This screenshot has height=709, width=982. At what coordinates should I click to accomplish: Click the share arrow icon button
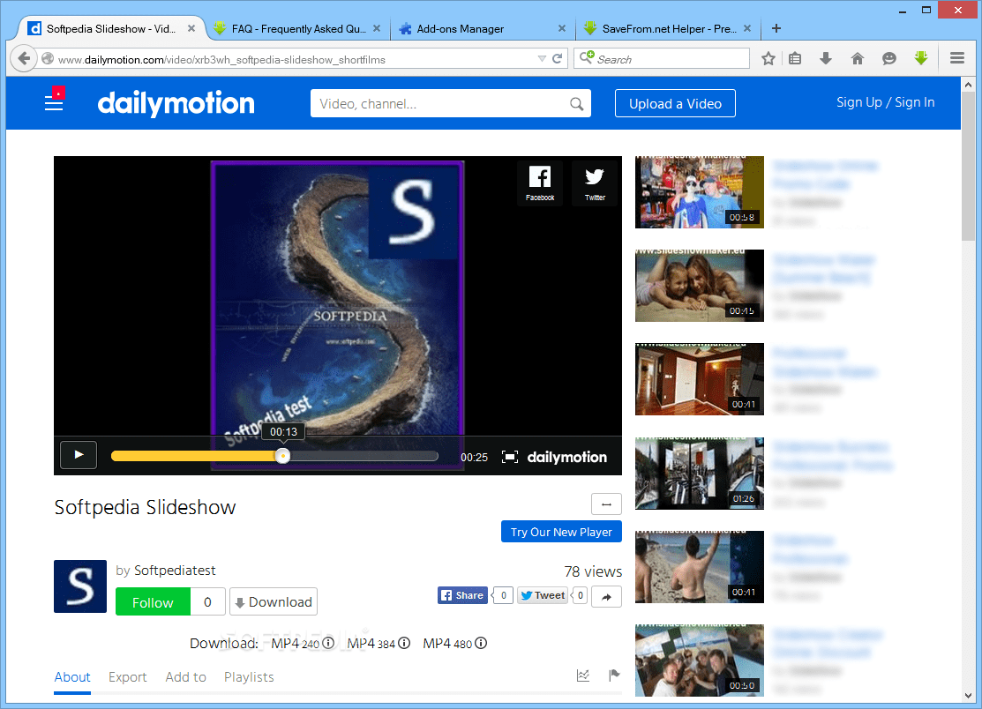click(x=606, y=597)
